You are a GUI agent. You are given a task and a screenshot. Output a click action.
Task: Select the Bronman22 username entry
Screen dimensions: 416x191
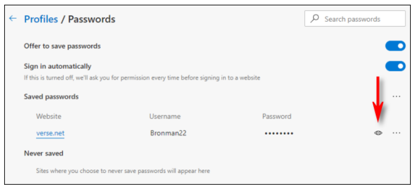[x=168, y=133]
